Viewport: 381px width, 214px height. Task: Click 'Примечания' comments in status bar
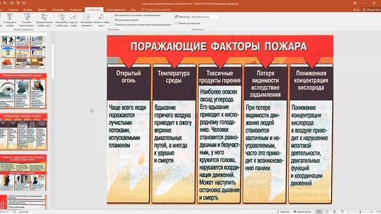[x=302, y=212]
